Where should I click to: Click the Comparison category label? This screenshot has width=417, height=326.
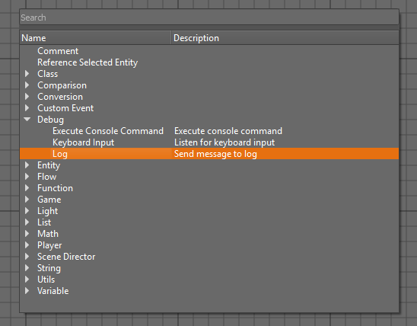[x=62, y=85]
